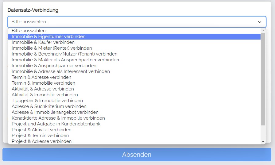Viewport: 275px width, 165px height.
Task: Select 'Immobilie & Käufer verbinden' option
Action: (43, 42)
